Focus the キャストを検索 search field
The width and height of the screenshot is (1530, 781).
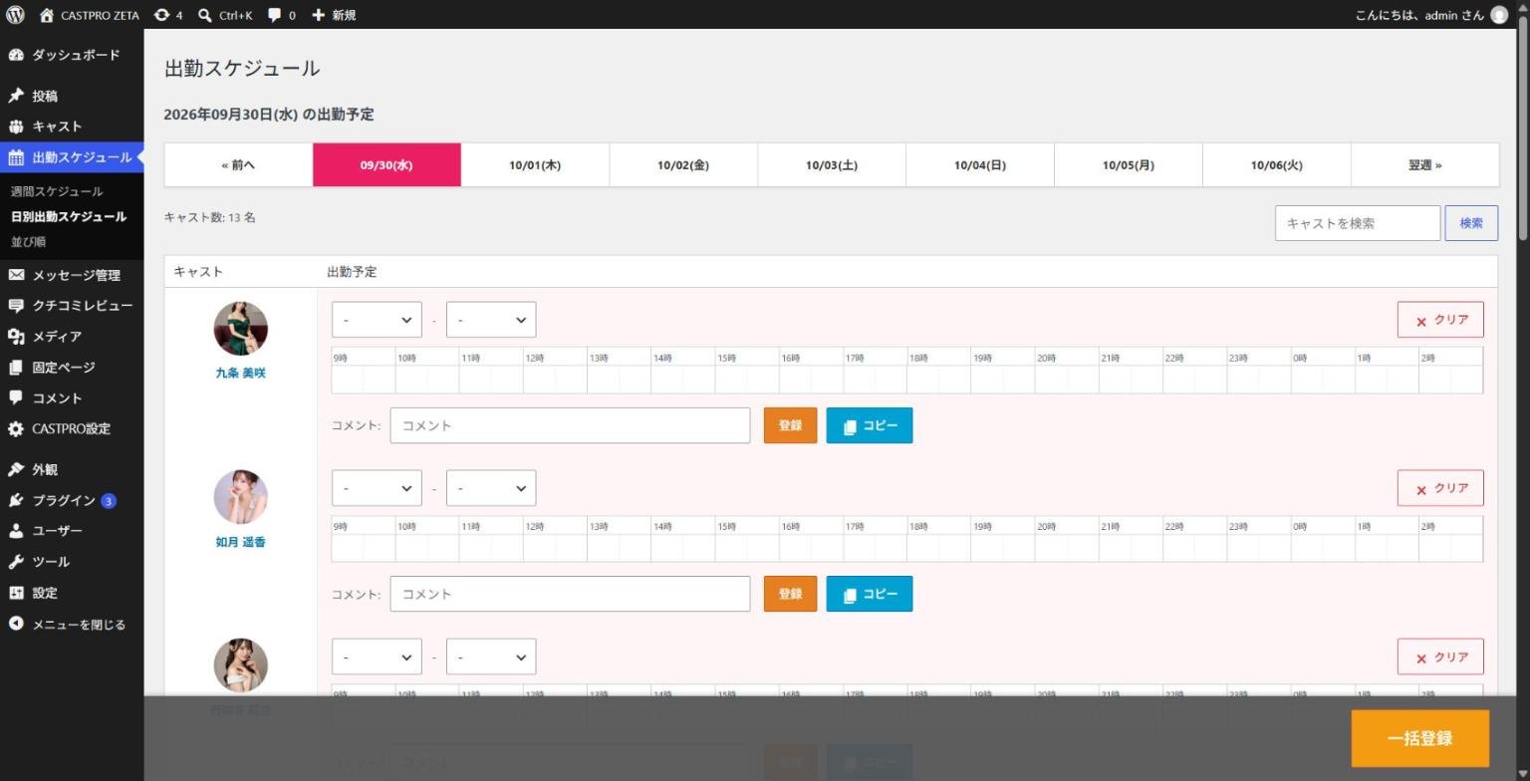click(x=1358, y=223)
